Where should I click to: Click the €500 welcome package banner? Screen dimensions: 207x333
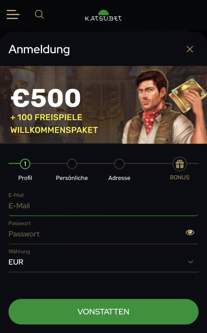[x=103, y=105]
